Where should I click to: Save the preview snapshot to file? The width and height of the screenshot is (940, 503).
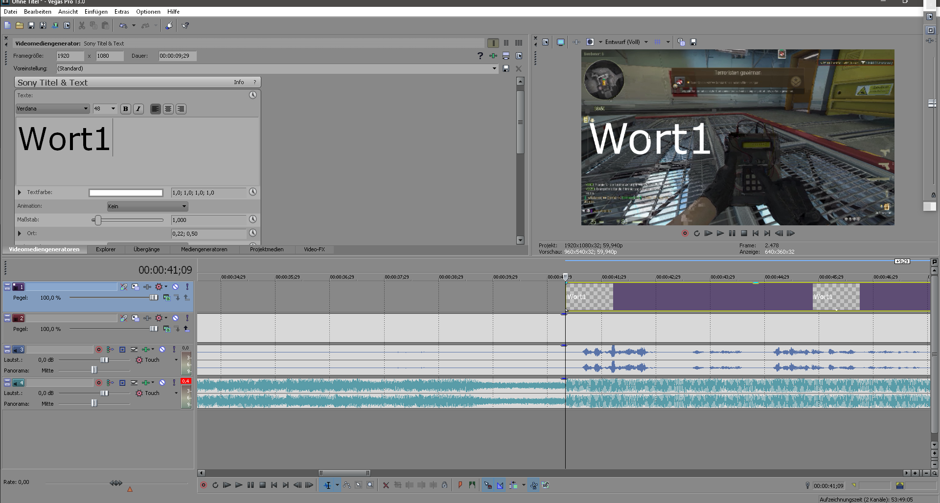pos(693,42)
